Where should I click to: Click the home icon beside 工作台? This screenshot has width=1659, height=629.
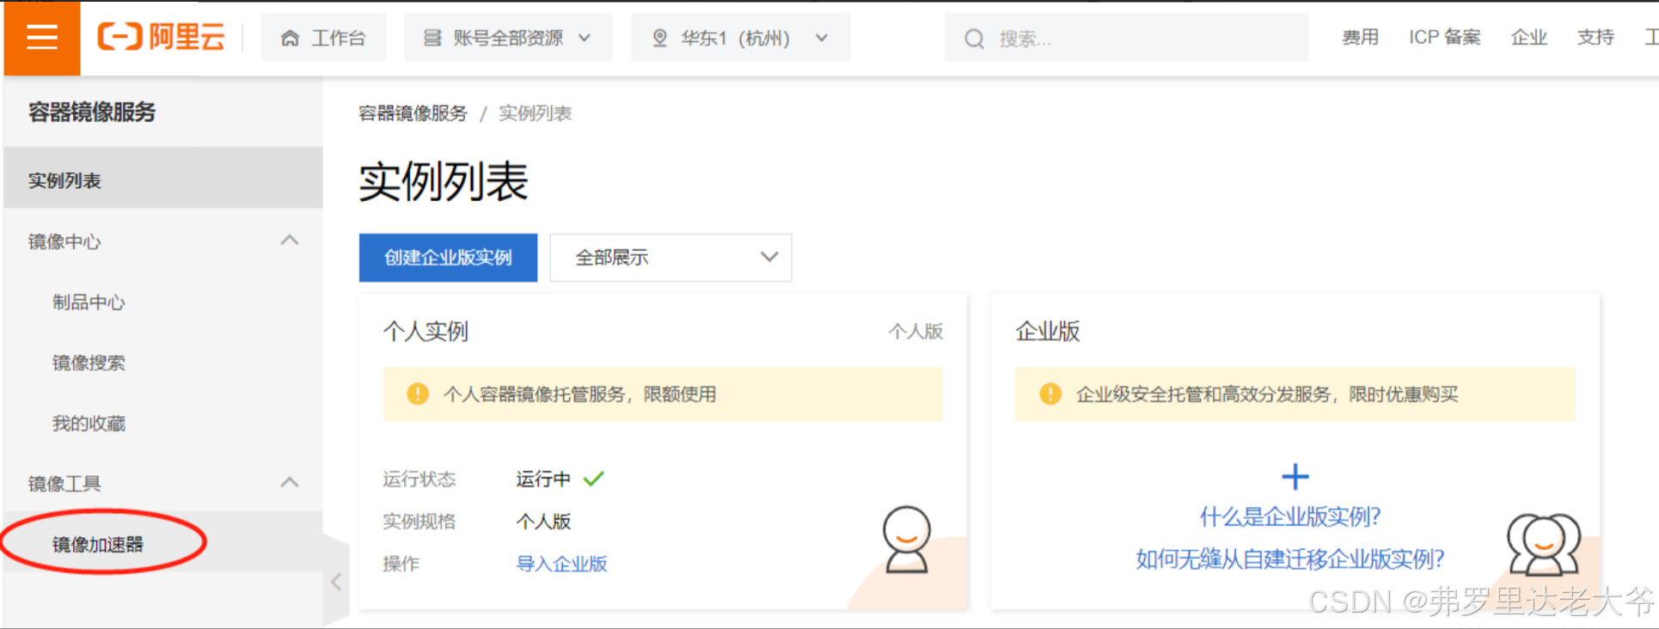click(x=291, y=38)
